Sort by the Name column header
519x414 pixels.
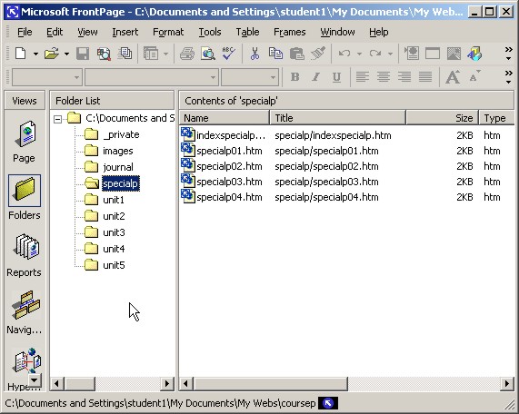(225, 118)
